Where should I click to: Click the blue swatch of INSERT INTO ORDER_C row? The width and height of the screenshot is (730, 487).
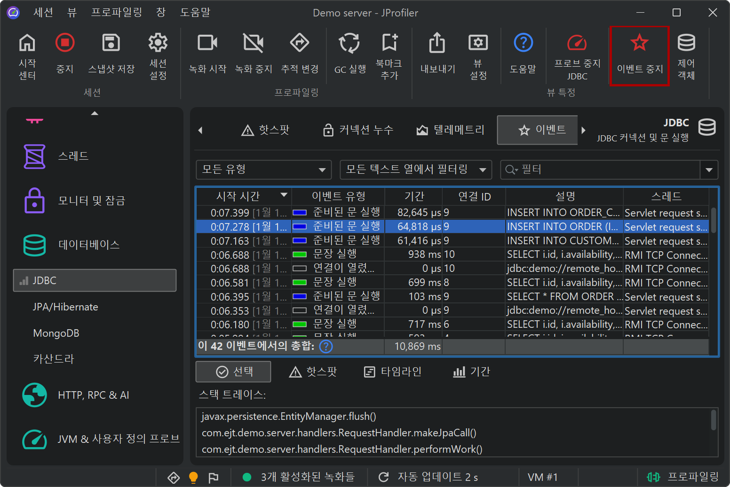[300, 213]
